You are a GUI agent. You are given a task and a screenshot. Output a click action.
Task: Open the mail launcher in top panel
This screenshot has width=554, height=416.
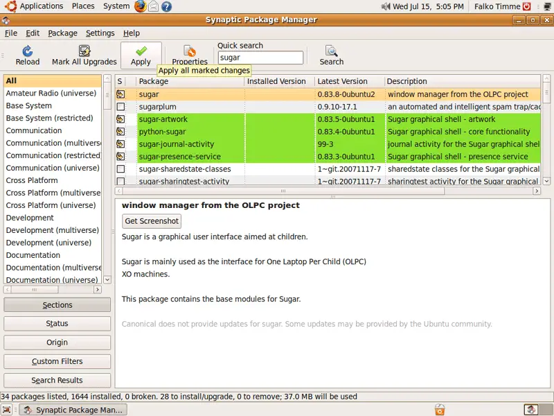pos(153,6)
